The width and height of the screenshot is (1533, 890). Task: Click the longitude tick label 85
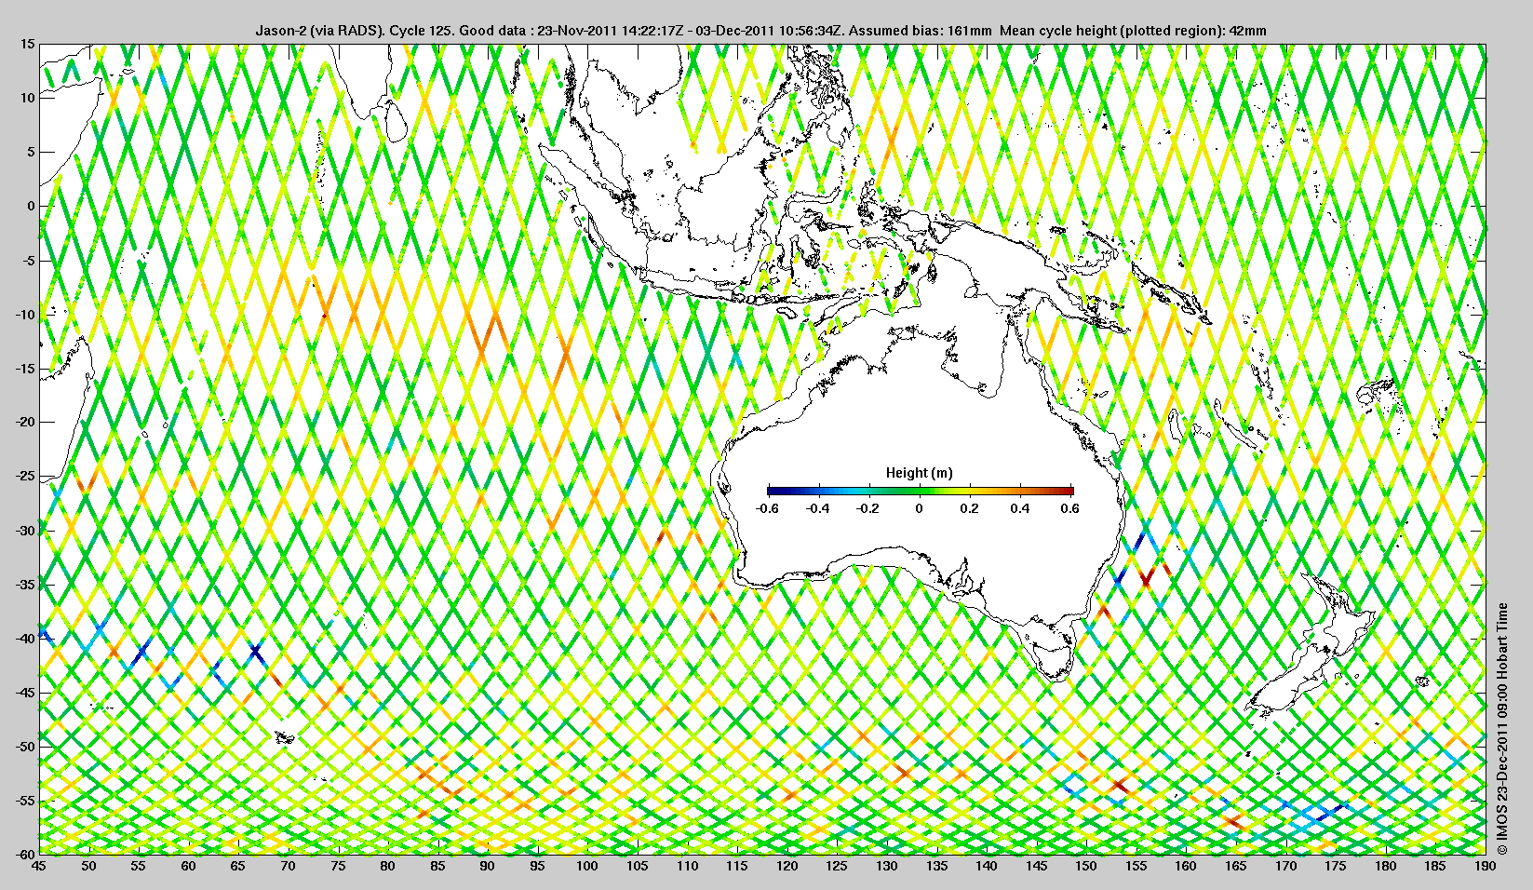(x=437, y=866)
